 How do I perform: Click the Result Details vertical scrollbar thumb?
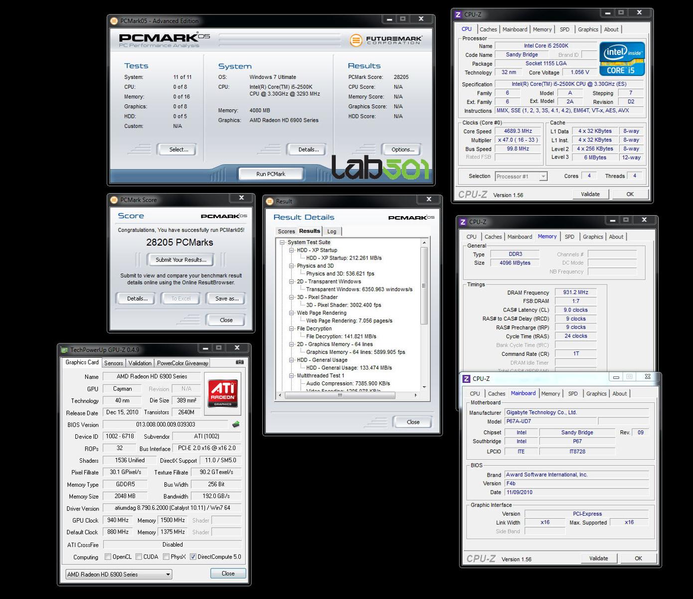tap(424, 286)
